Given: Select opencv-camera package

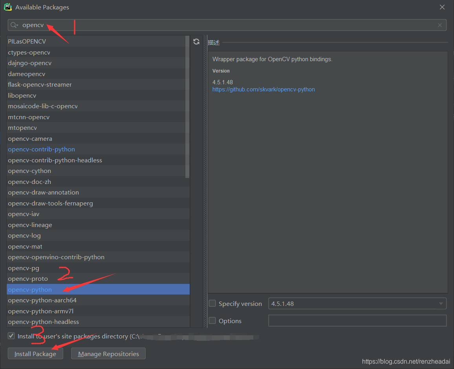Looking at the screenshot, I should pos(98,138).
